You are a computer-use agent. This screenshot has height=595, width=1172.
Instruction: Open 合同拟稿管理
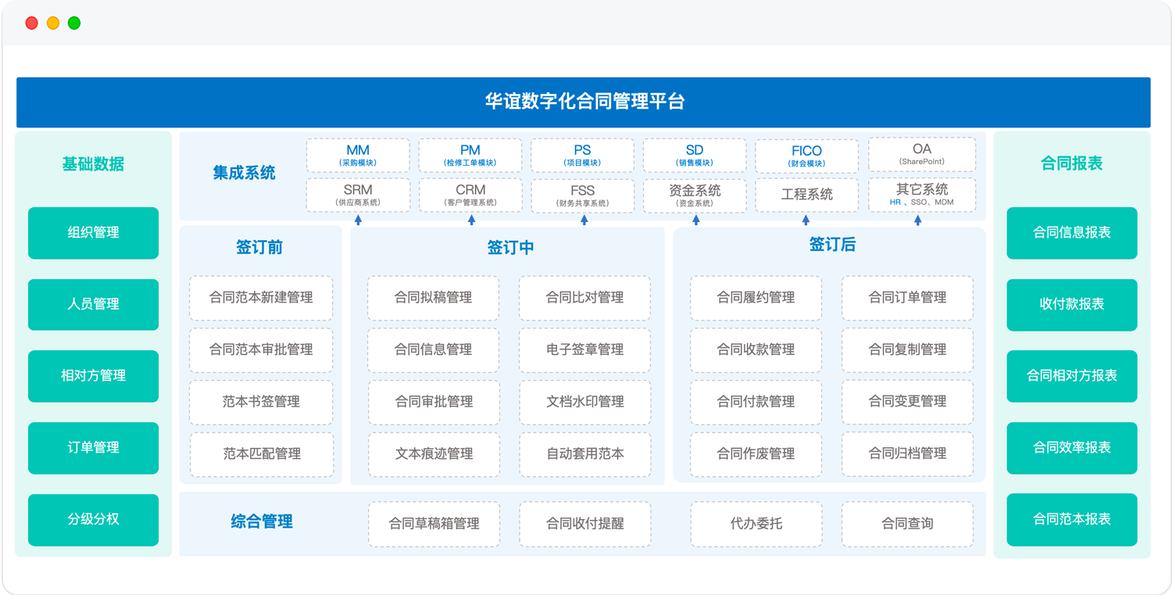[434, 298]
